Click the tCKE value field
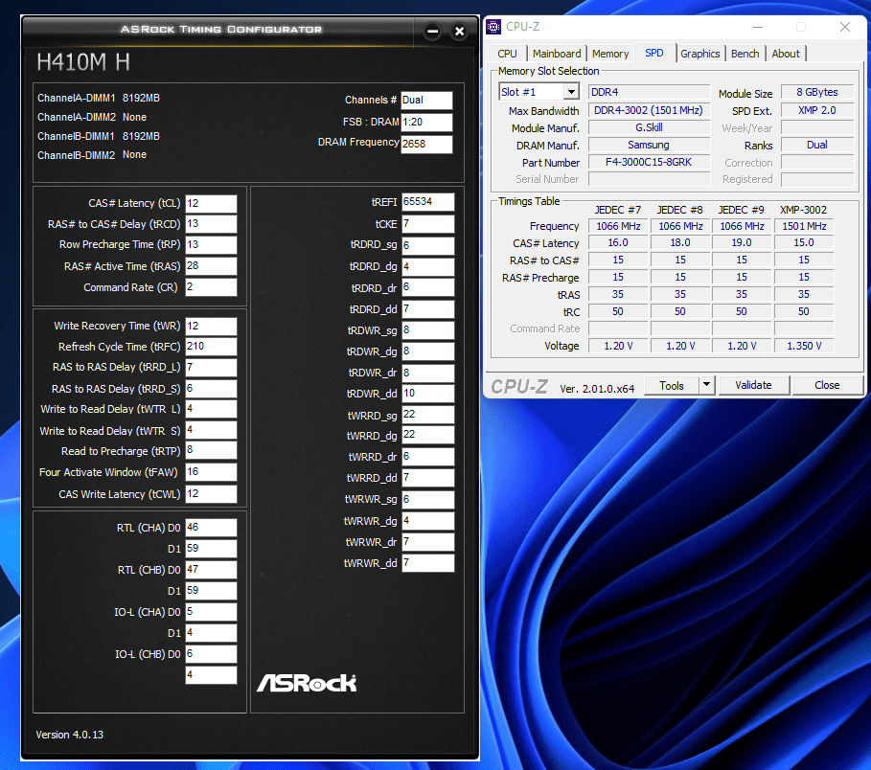This screenshot has width=871, height=770. tap(427, 224)
